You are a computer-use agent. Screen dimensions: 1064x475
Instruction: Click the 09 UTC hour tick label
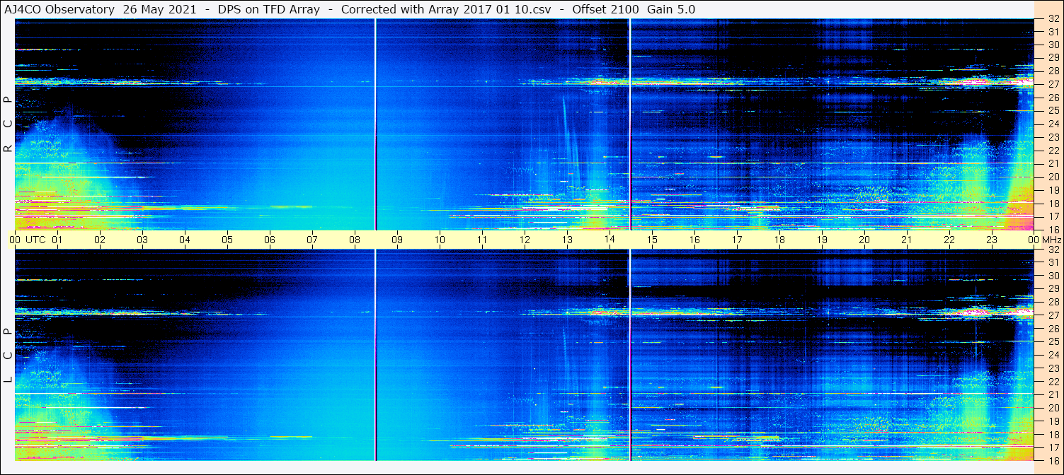(397, 240)
